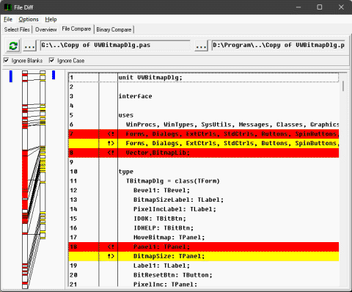Click the '!>' marker beside yellow BitmapSize line
Viewport: 352px width, 292px height.
click(x=111, y=256)
